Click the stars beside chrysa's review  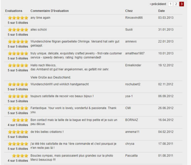point(18,144)
